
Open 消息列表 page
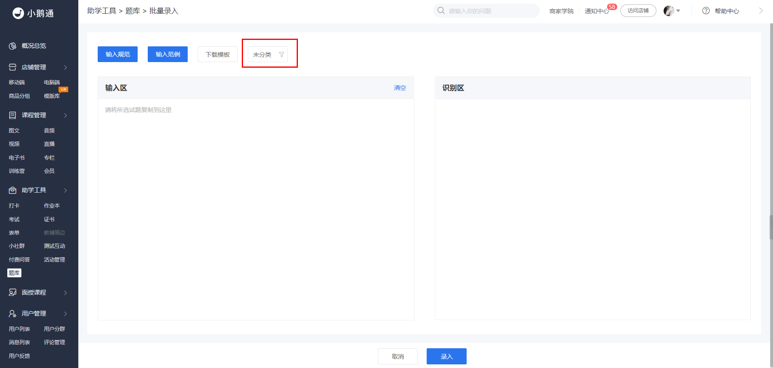19,342
